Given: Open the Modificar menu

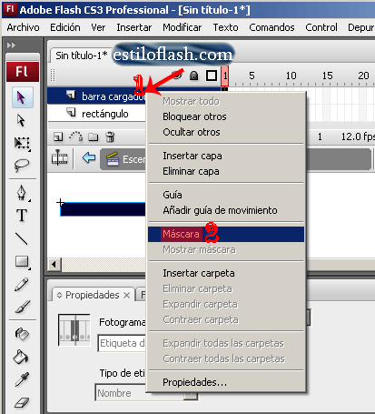Looking at the screenshot, I should (182, 27).
